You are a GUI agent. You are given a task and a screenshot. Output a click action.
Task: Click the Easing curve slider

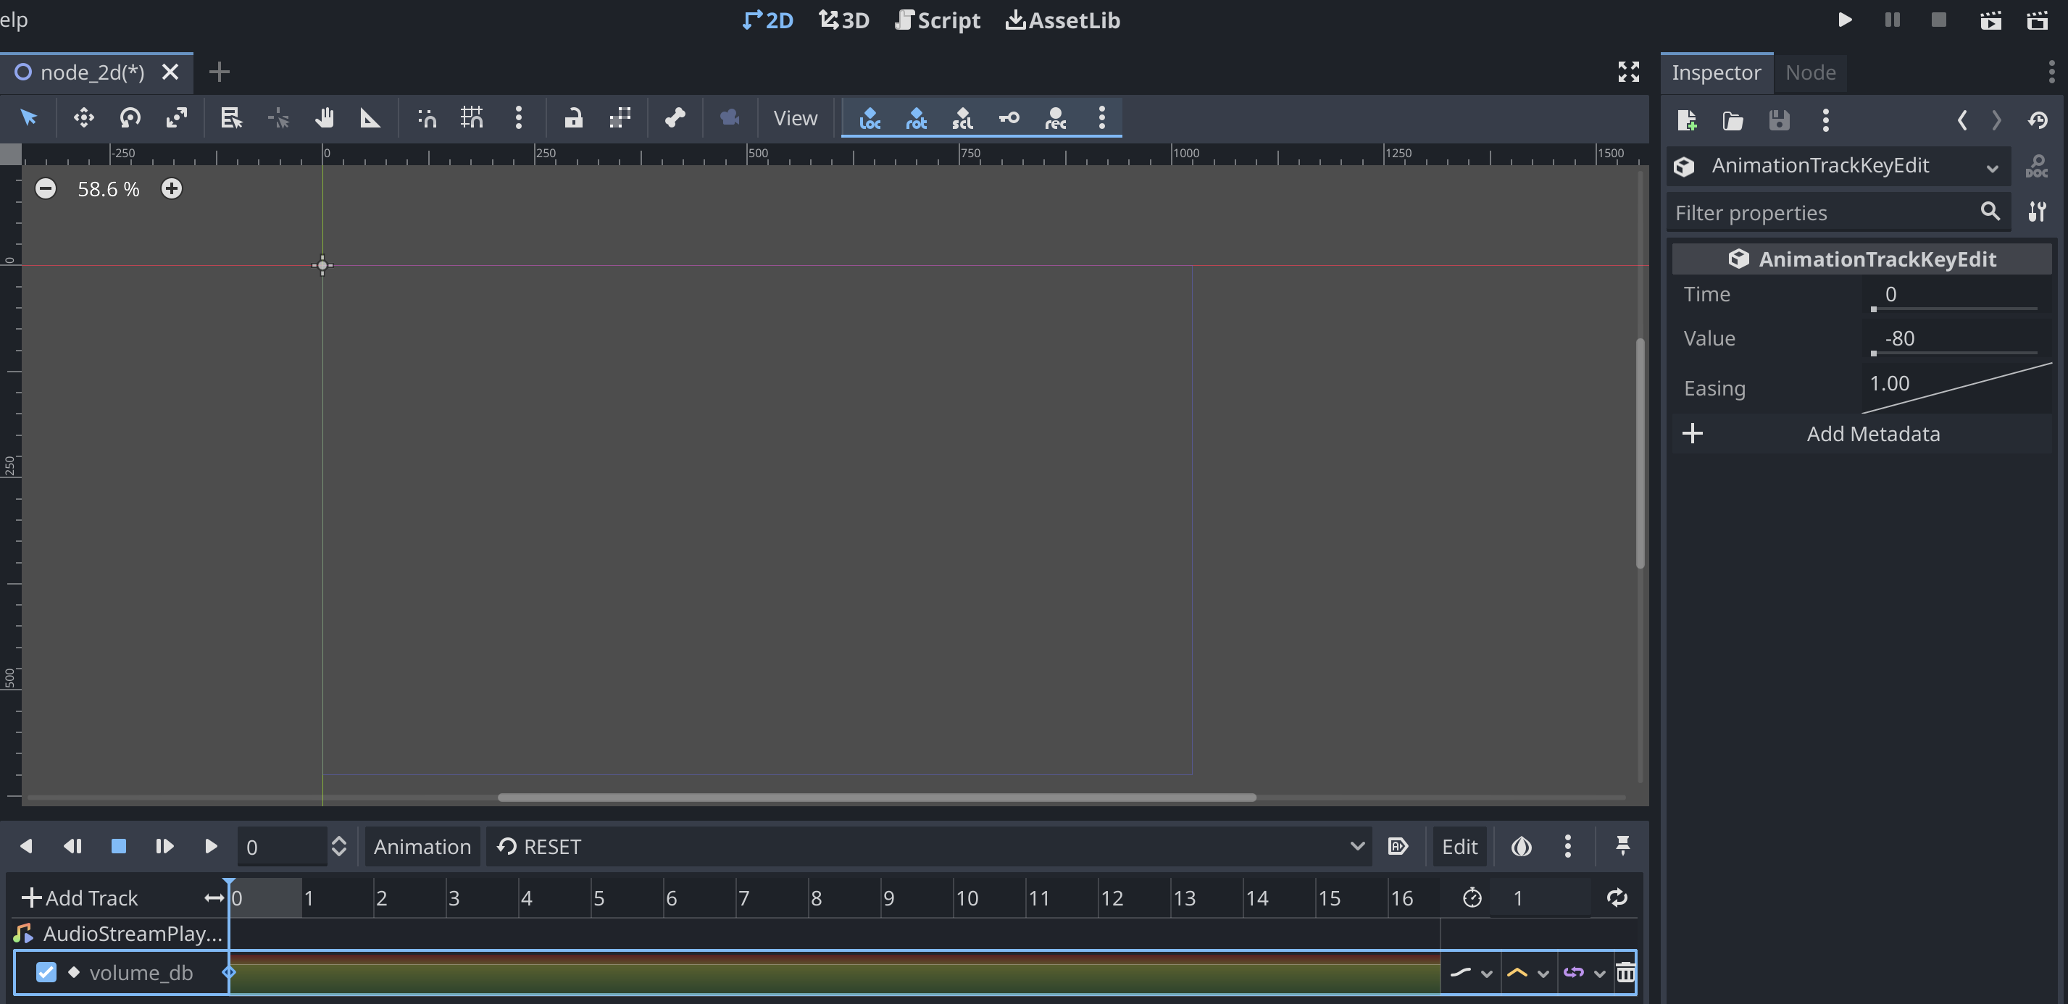coord(1956,388)
